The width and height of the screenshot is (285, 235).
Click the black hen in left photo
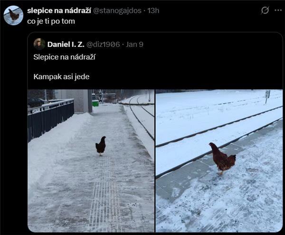pos(101,146)
